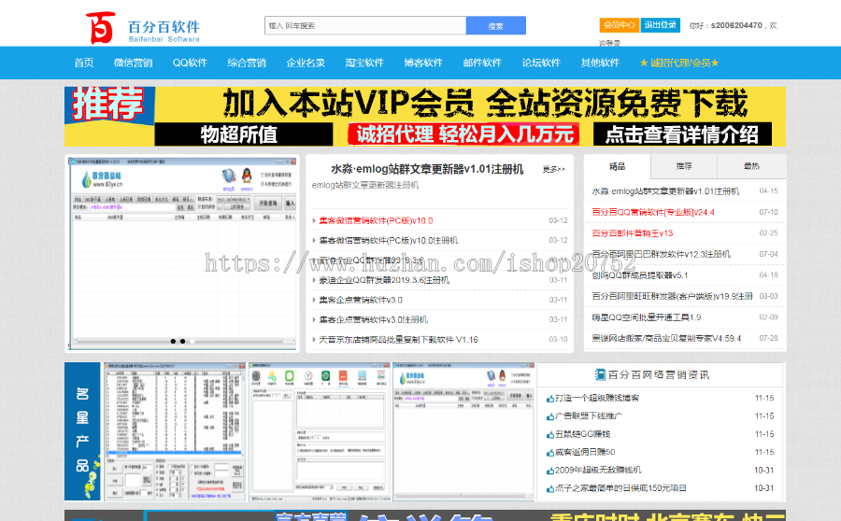
Task: Switch to the 最热 tab
Action: [751, 167]
